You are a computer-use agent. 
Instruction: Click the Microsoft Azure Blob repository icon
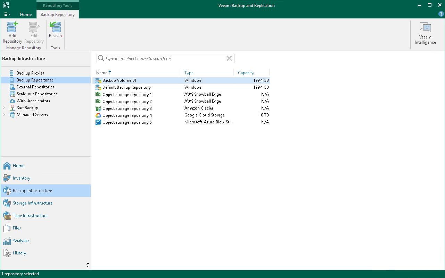[98, 122]
